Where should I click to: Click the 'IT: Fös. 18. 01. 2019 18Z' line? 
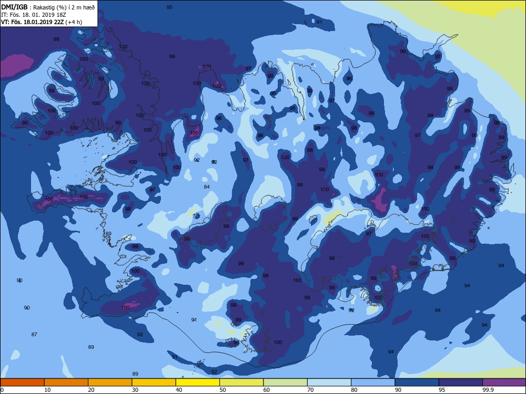click(x=35, y=15)
